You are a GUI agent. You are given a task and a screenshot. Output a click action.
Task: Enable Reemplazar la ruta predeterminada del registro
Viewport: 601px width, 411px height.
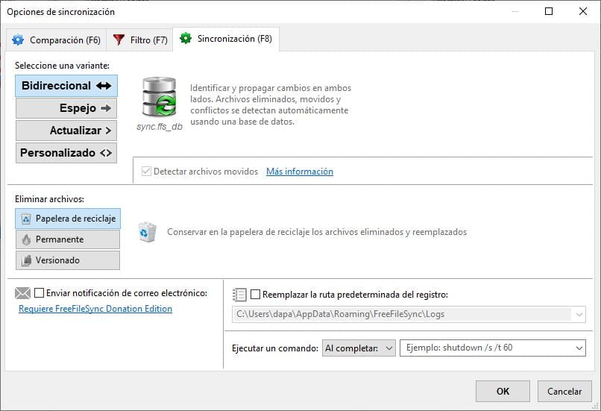click(255, 295)
